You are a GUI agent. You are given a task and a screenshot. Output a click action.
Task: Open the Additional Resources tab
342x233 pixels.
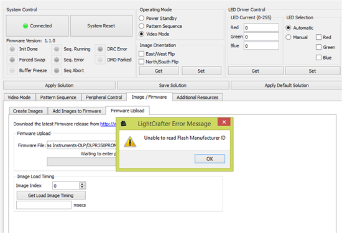197,98
